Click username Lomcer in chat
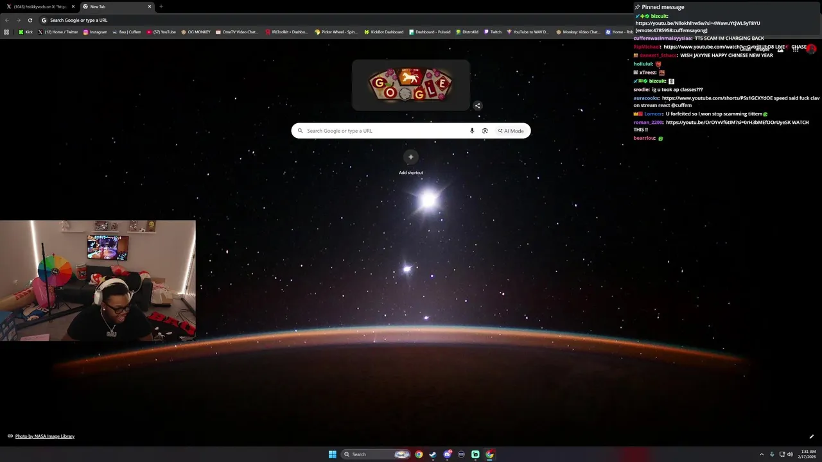 tap(653, 114)
